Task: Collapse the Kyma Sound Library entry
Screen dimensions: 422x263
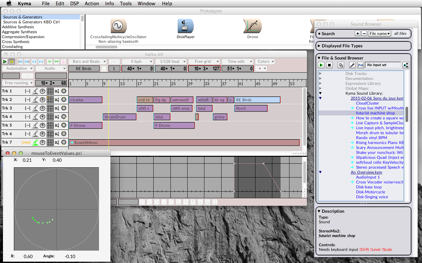Action: pyautogui.click(x=320, y=93)
